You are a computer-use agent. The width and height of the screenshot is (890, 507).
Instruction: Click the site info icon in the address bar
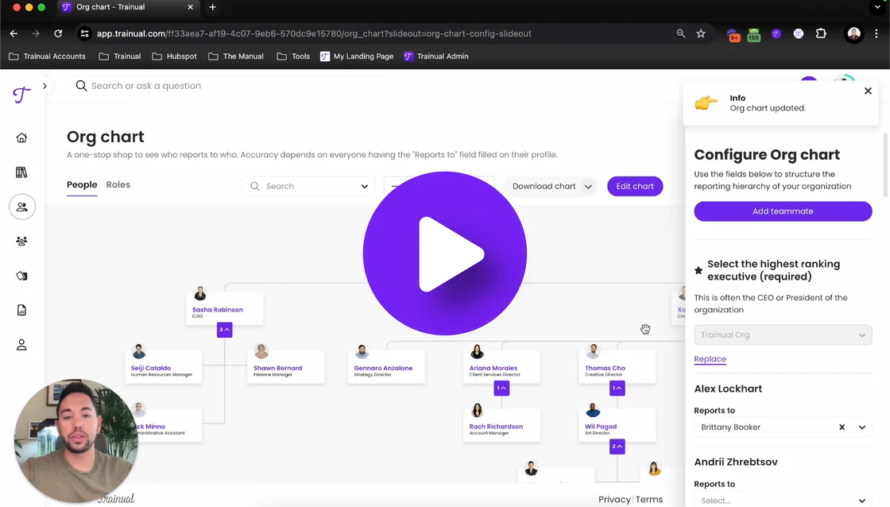click(x=84, y=33)
